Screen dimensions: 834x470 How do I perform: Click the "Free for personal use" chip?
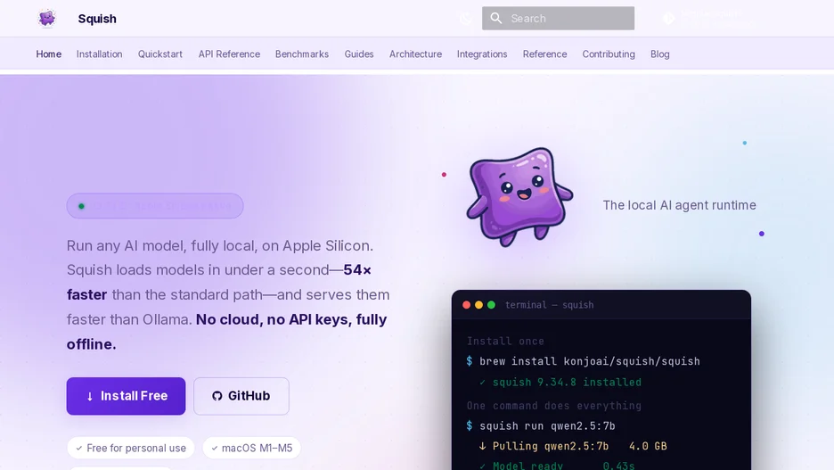[131, 449]
